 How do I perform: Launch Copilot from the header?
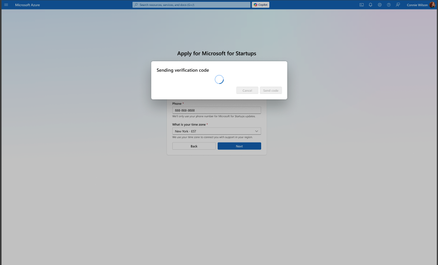[x=261, y=5]
